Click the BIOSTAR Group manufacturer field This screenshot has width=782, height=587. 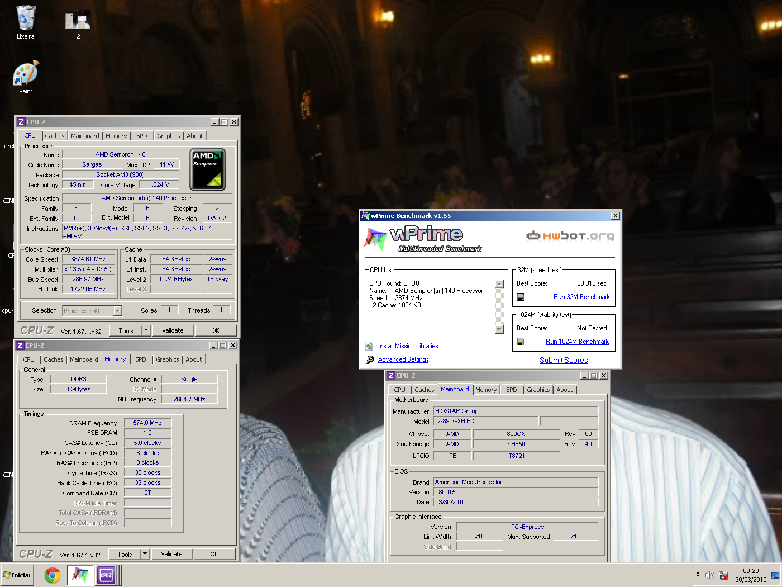(x=516, y=411)
